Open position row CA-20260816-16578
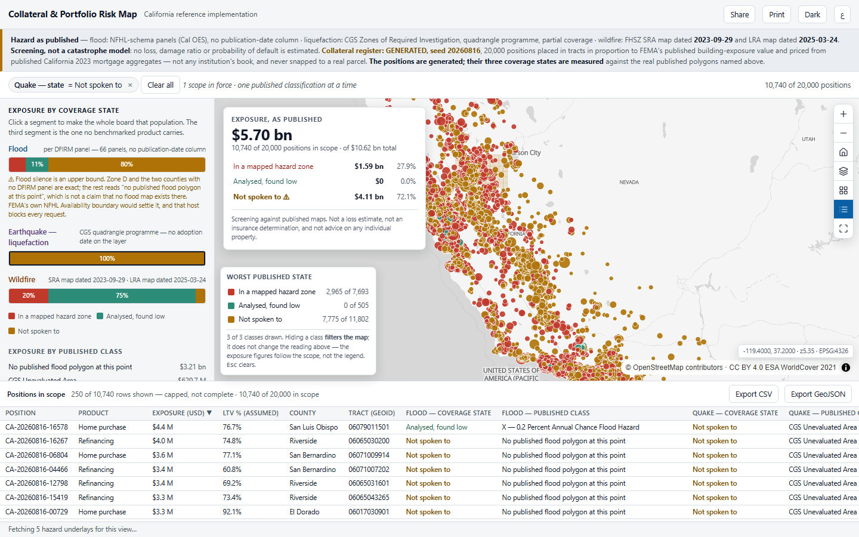The image size is (859, 537). (x=429, y=427)
